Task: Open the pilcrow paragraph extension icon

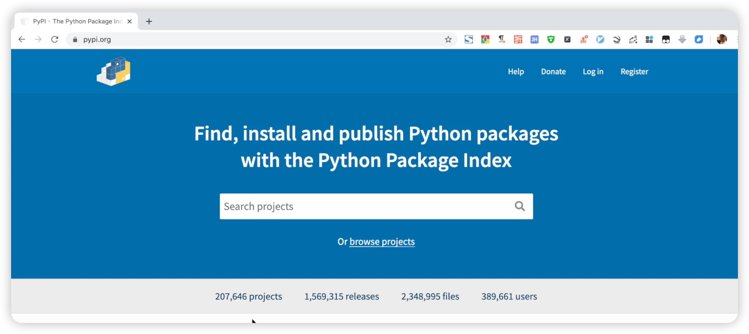Action: 501,39
